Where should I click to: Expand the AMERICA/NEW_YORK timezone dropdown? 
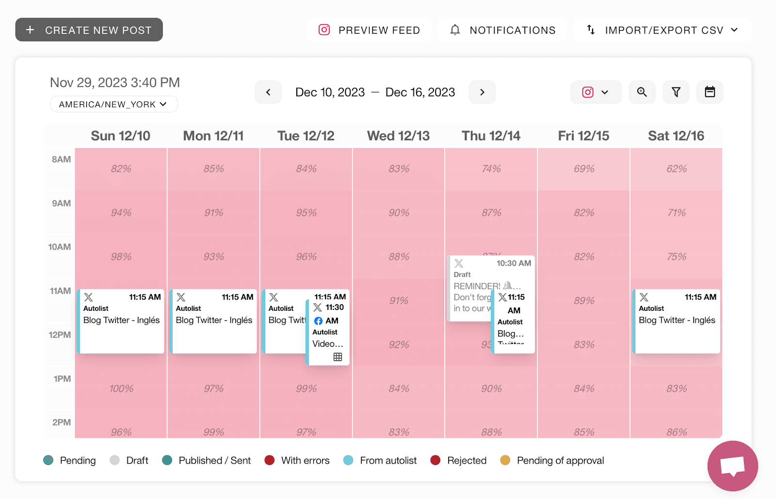coord(113,104)
